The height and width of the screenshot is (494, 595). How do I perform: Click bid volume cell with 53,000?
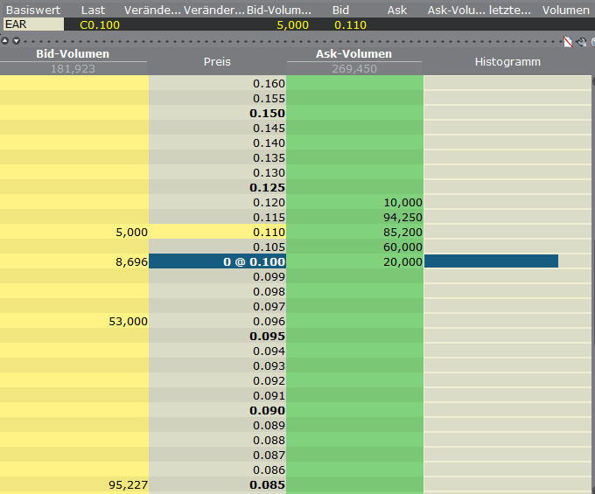pos(74,321)
